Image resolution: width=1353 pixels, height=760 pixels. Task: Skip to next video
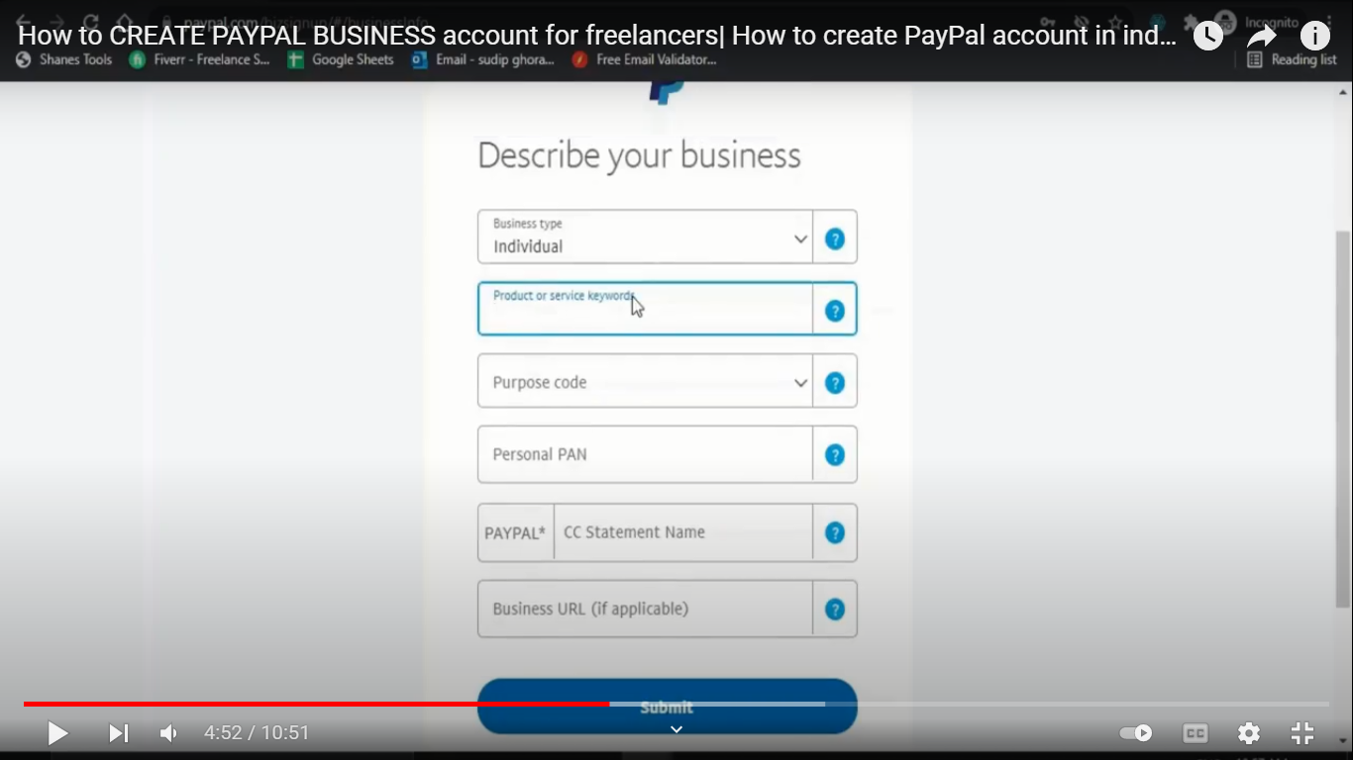tap(119, 733)
